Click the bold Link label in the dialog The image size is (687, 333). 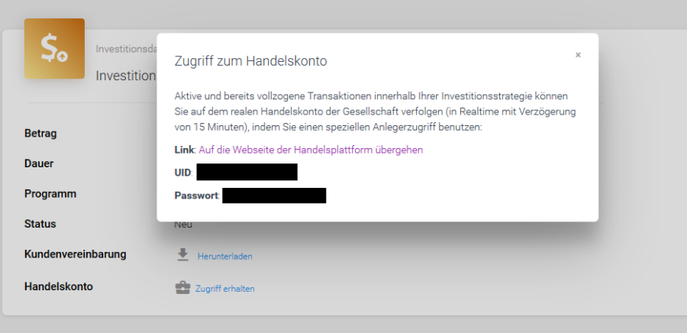click(185, 150)
